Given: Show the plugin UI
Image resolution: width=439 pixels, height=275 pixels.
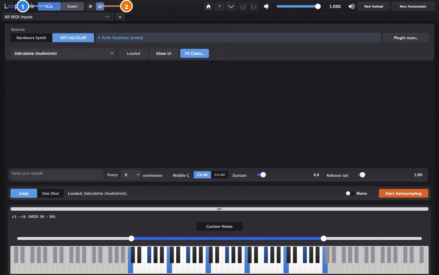Looking at the screenshot, I should [x=163, y=54].
